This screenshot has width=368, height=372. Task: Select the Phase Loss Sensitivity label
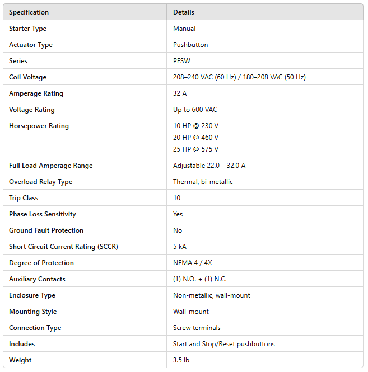click(x=42, y=214)
